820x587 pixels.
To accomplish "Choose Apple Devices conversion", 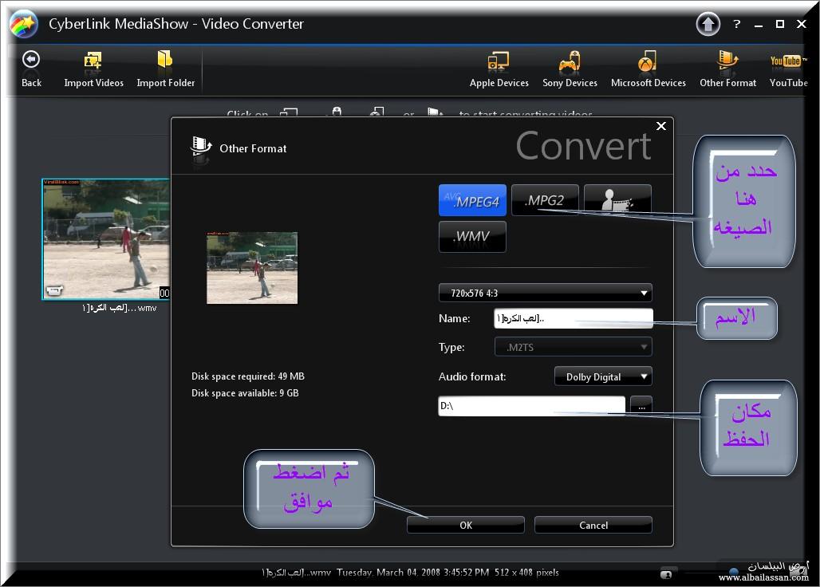I will point(499,68).
